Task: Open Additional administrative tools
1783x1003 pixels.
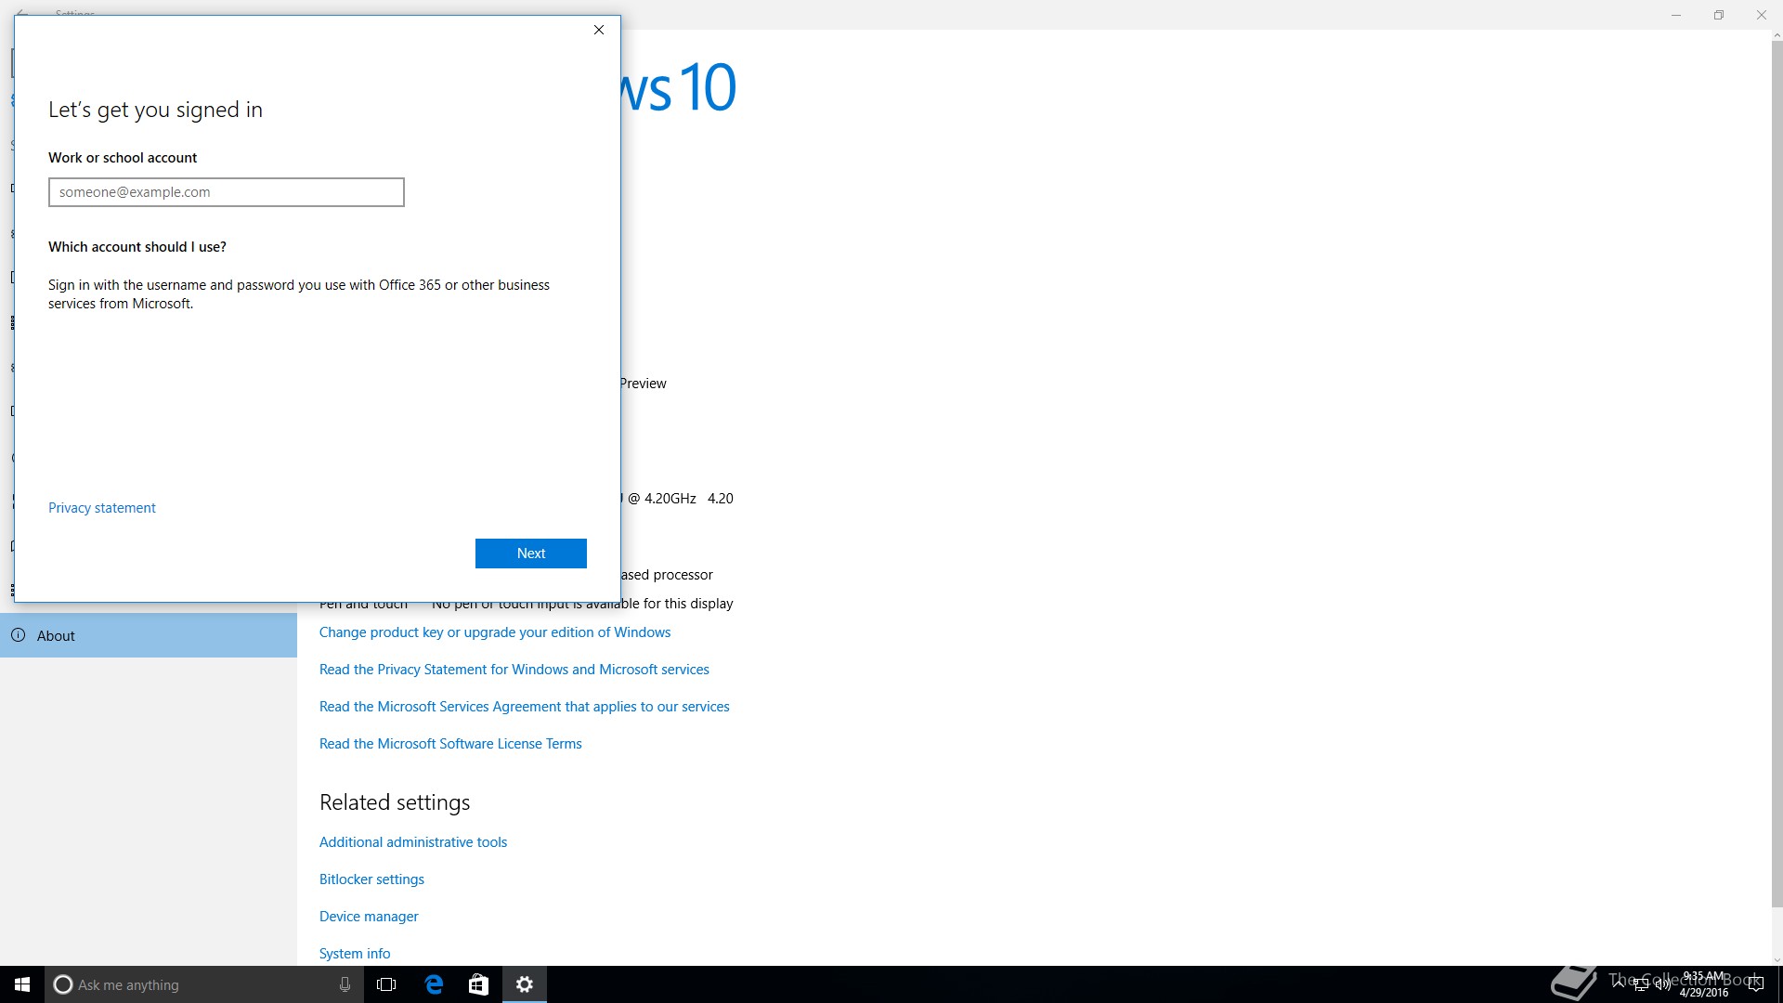Action: (x=413, y=842)
